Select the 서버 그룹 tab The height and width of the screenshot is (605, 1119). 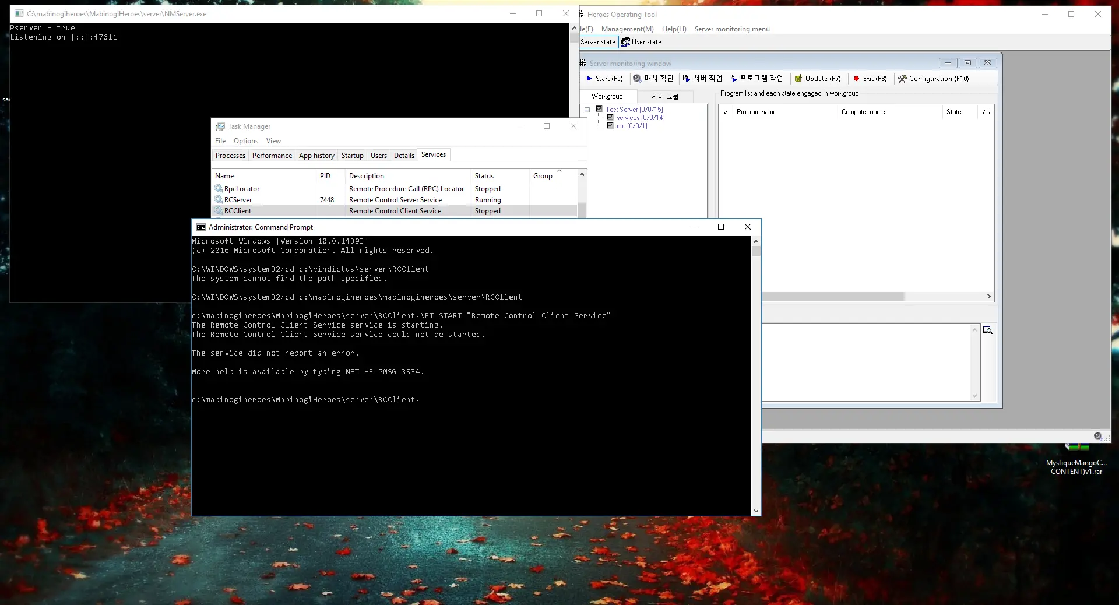click(665, 96)
